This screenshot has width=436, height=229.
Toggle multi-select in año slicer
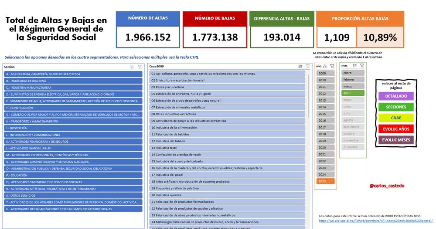(x=325, y=66)
